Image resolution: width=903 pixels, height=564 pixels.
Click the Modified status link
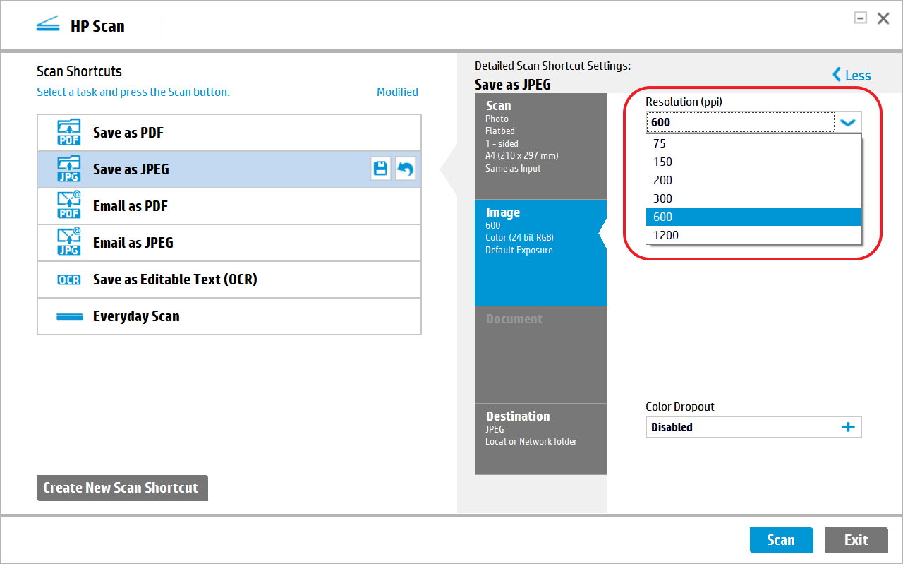coord(397,91)
